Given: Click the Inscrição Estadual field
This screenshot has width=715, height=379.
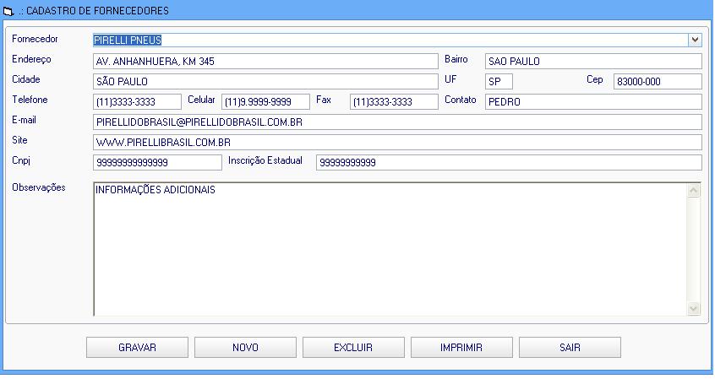Looking at the screenshot, I should click(x=509, y=163).
